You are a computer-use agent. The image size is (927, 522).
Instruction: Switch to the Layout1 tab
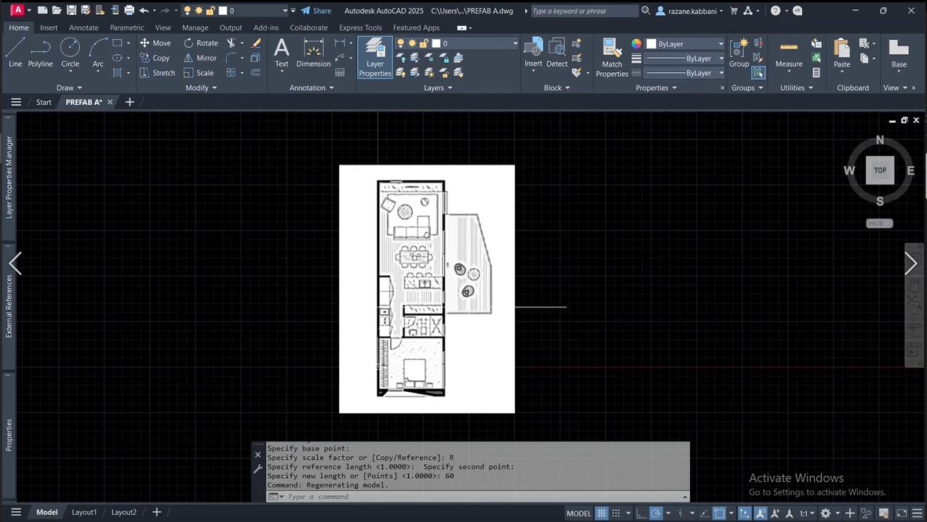[x=84, y=513]
